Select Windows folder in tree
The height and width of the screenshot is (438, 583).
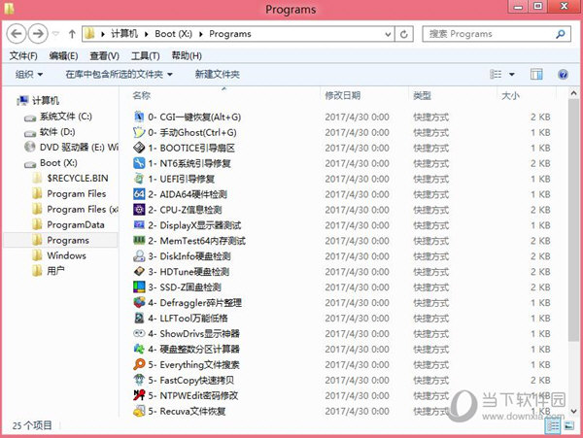click(x=66, y=255)
